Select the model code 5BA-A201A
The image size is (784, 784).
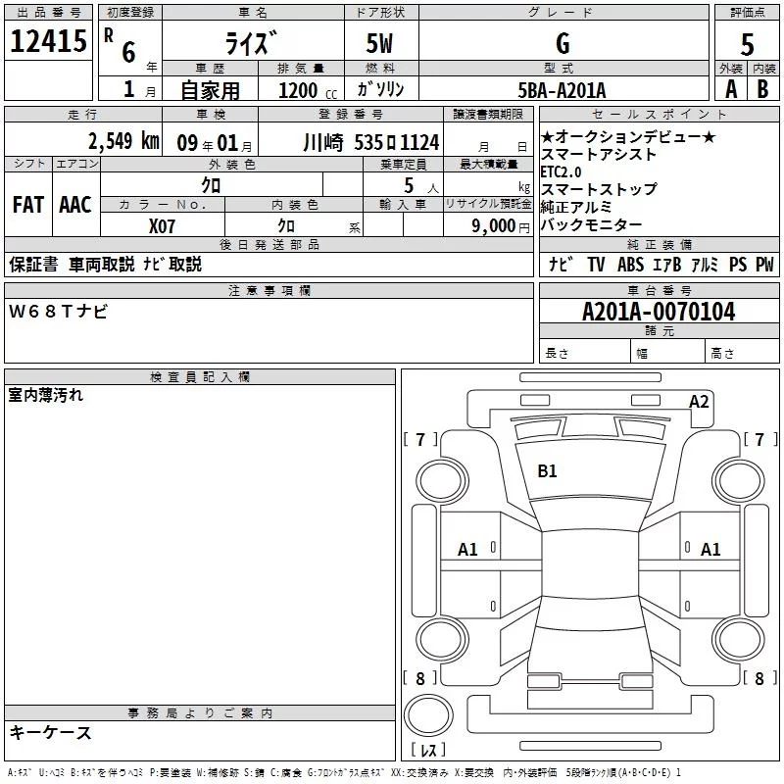click(x=562, y=90)
